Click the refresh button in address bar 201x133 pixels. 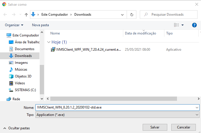132,15
